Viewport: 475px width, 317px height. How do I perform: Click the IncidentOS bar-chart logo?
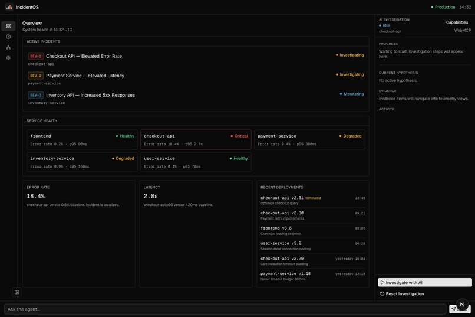click(x=9, y=7)
